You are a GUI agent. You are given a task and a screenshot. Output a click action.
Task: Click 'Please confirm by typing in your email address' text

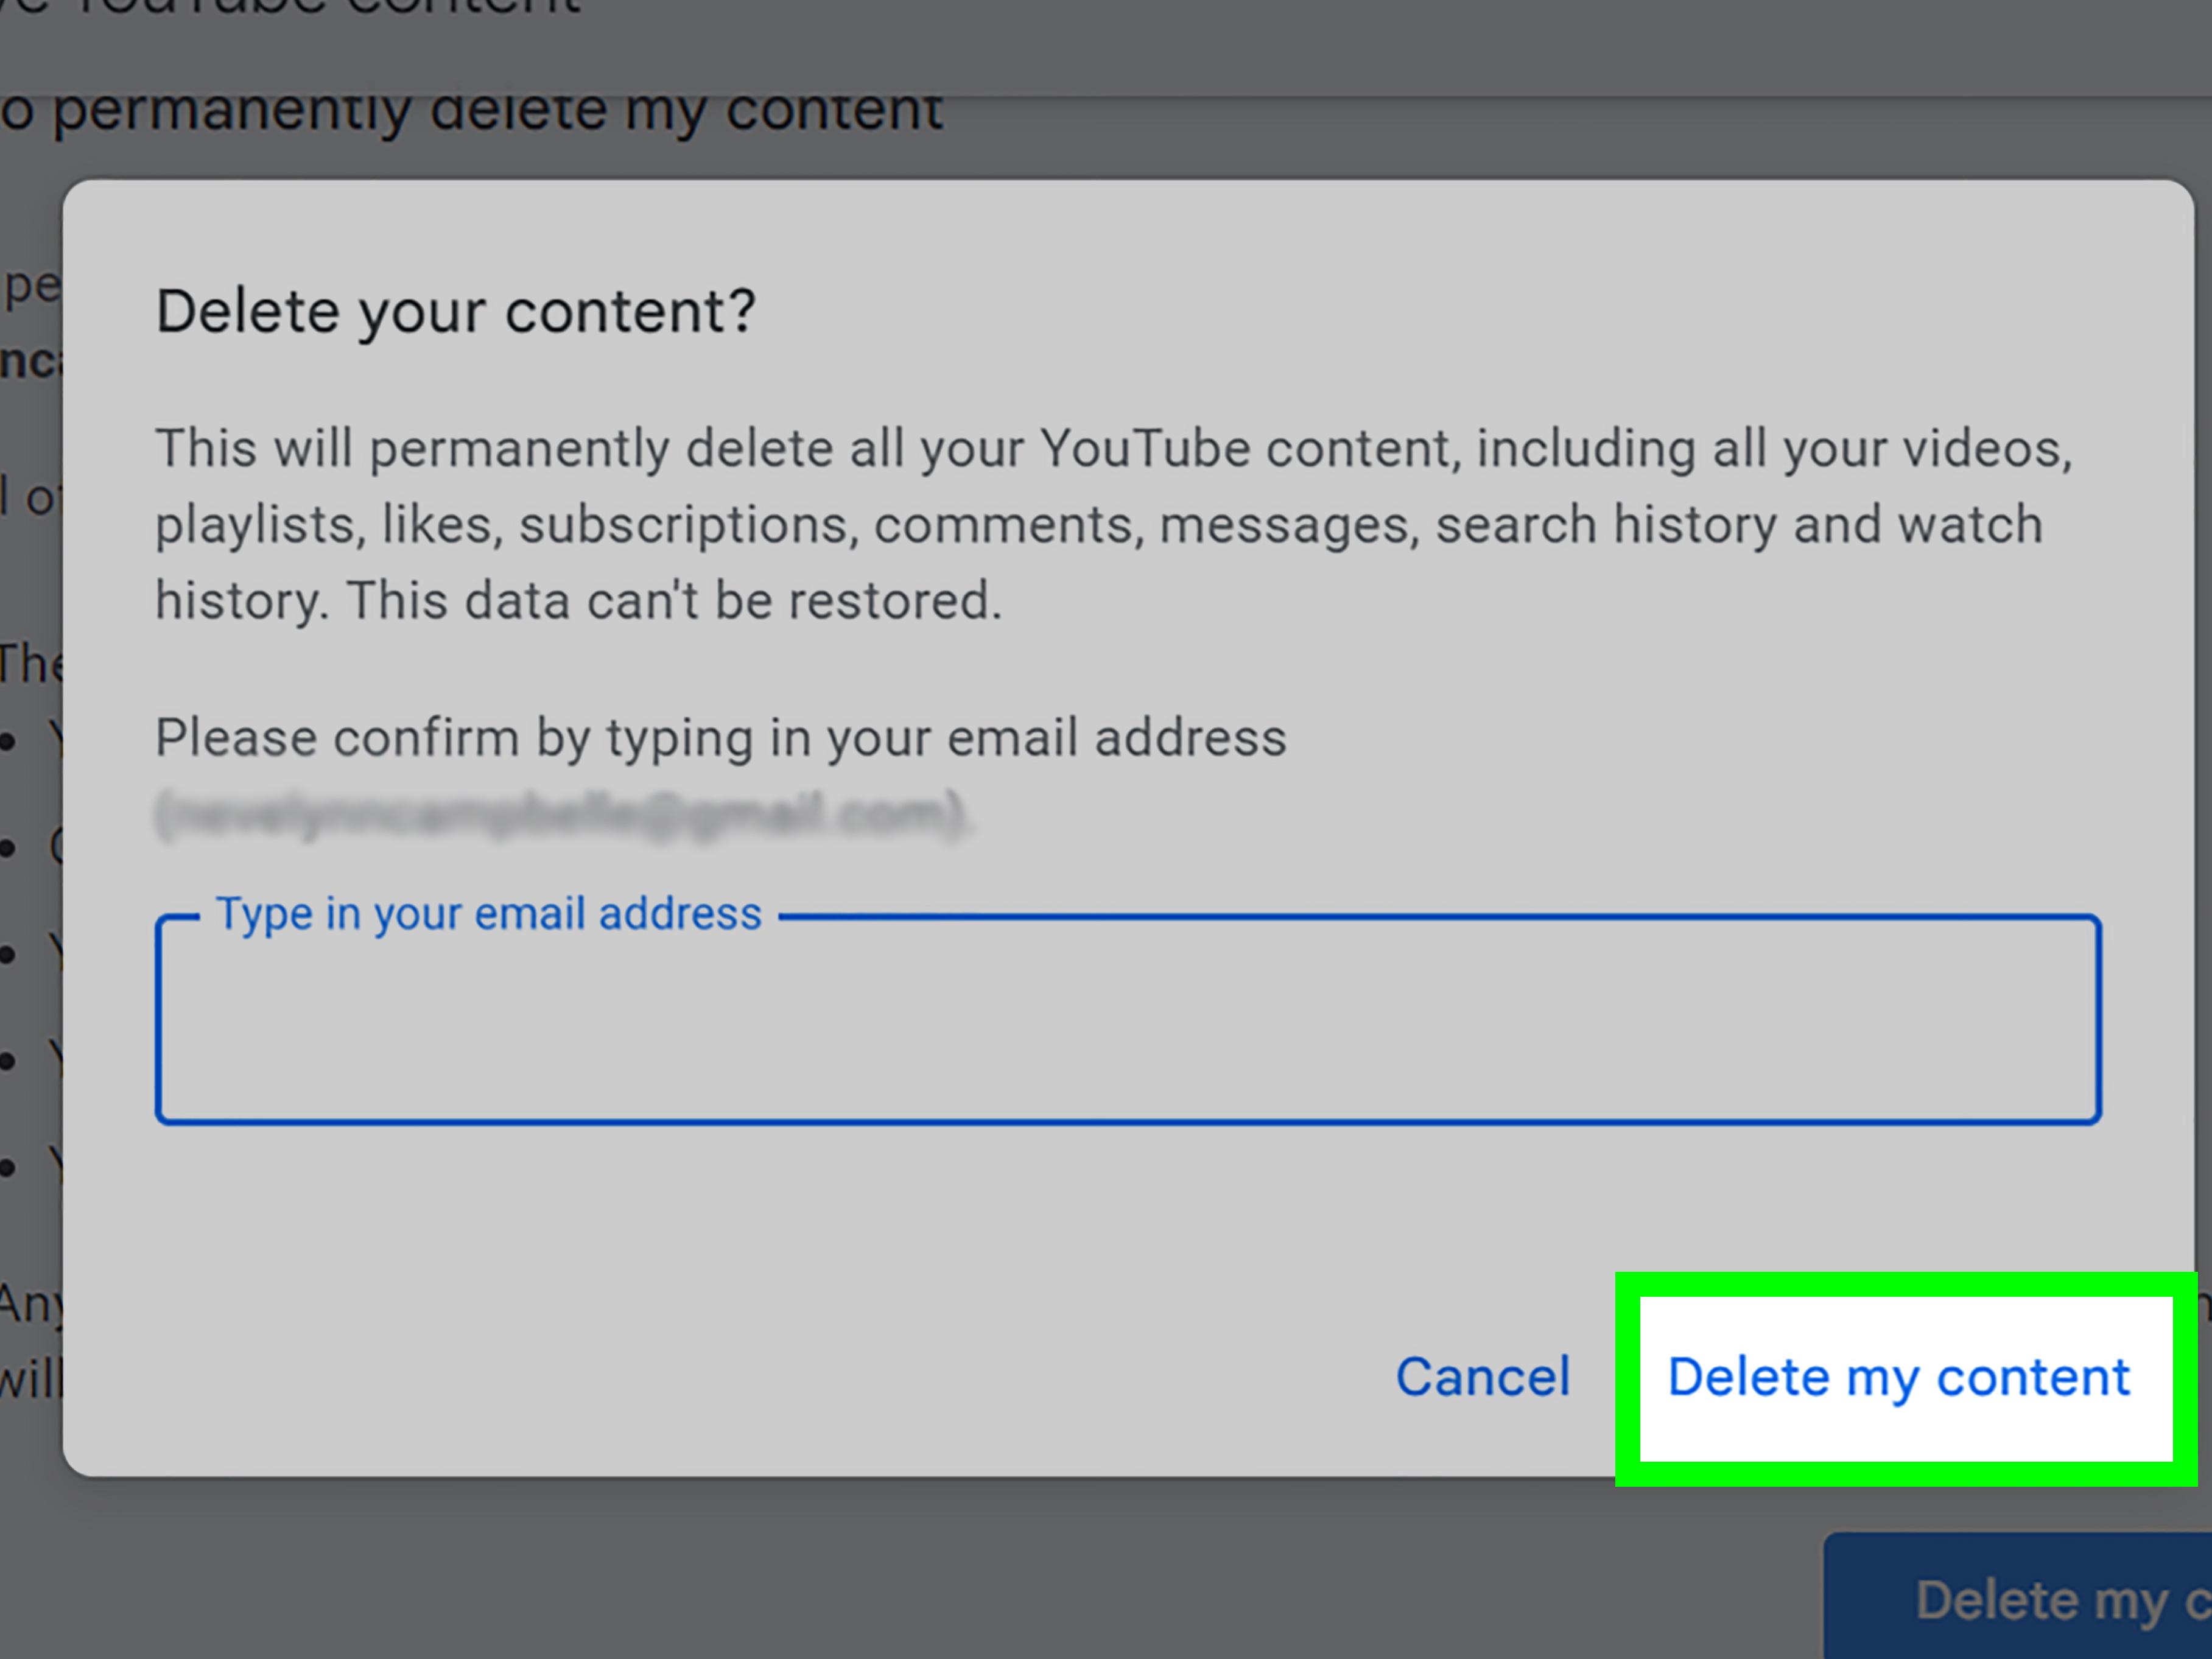[721, 738]
